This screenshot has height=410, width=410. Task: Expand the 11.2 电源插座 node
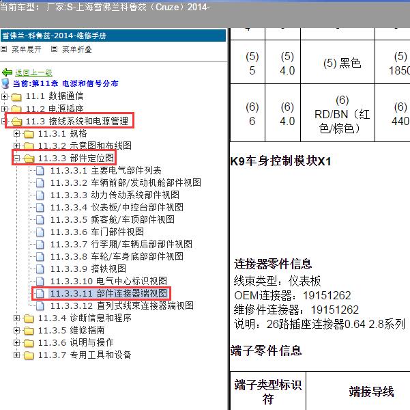[x=4, y=109]
